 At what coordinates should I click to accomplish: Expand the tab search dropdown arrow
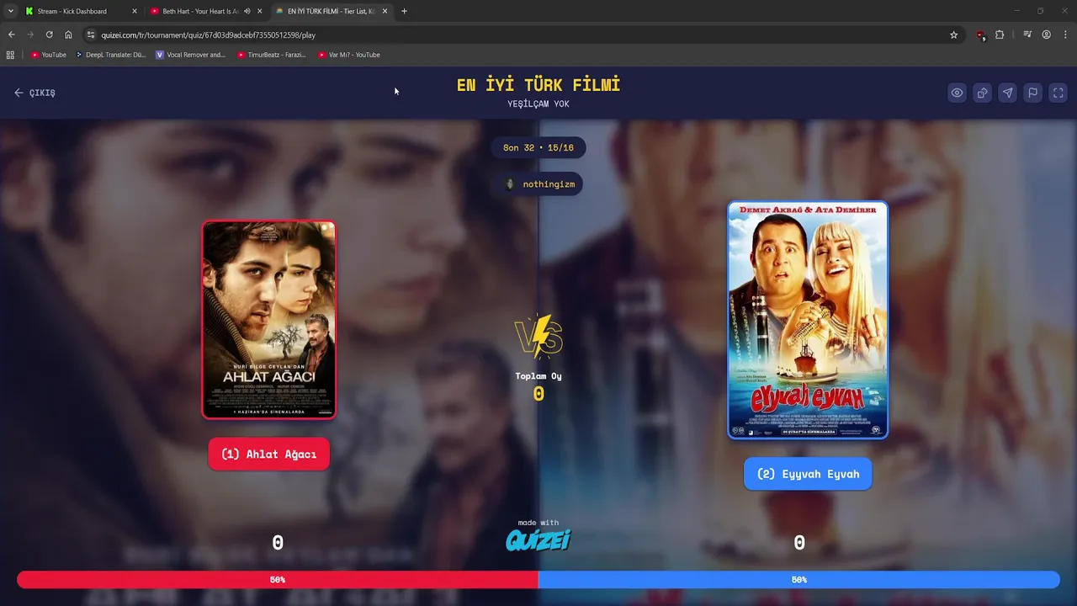point(10,11)
